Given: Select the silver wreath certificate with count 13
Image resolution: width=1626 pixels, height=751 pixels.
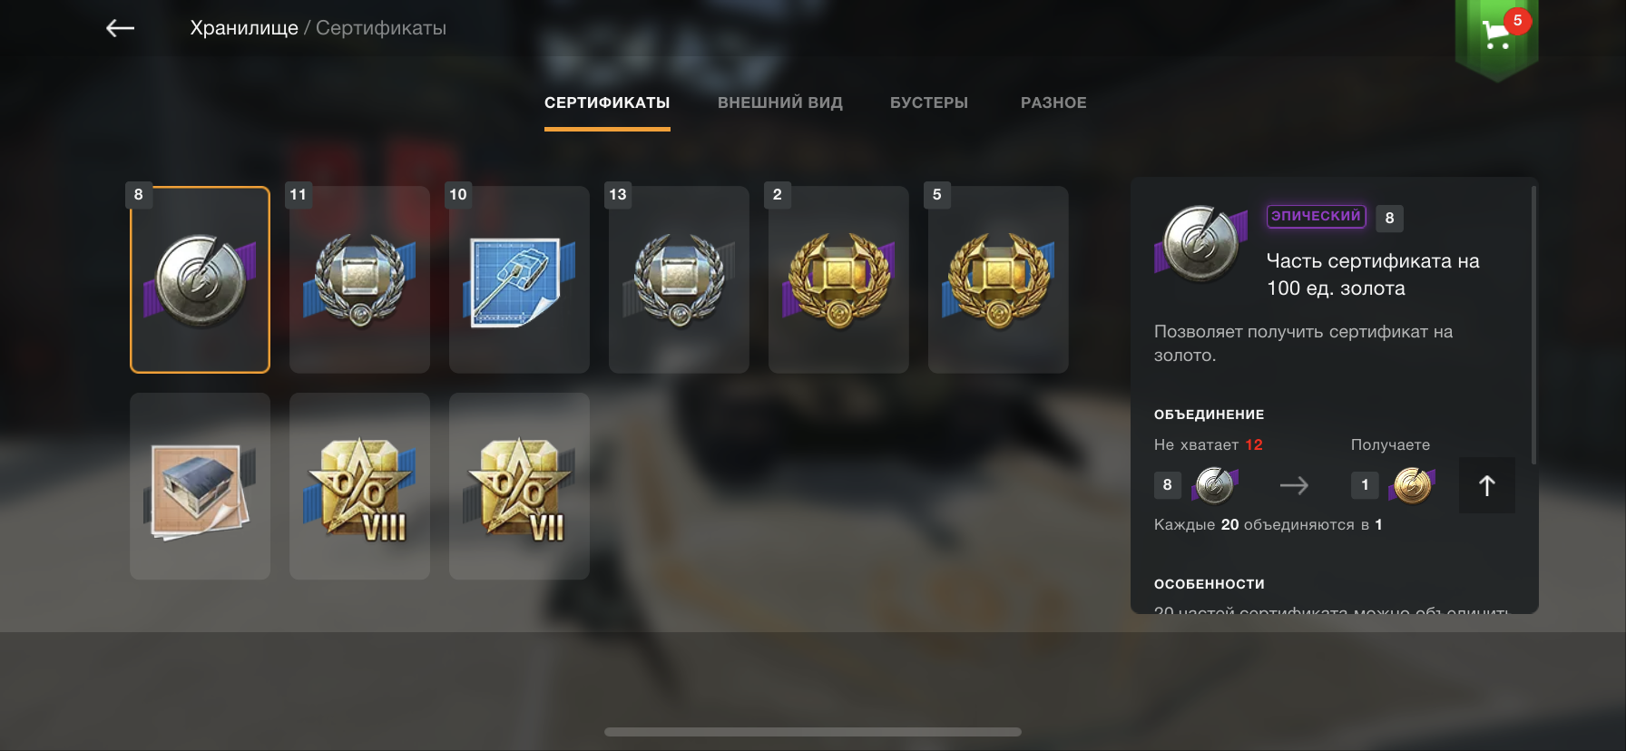Looking at the screenshot, I should click(679, 279).
